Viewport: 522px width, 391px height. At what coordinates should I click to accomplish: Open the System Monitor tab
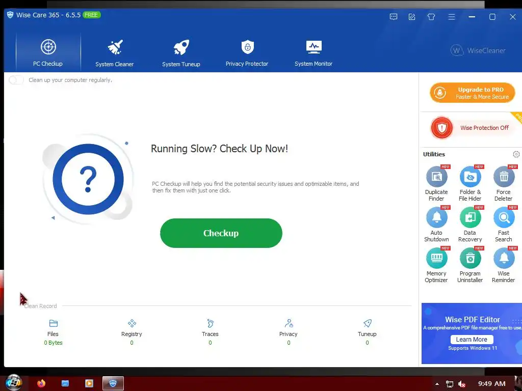tap(314, 52)
